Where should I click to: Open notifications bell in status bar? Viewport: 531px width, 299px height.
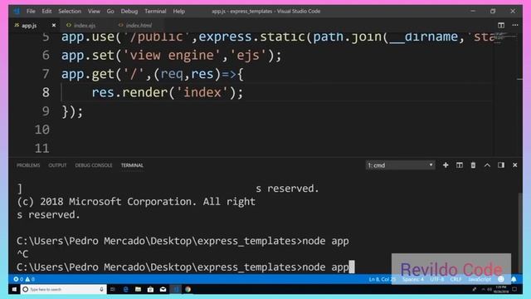click(x=514, y=279)
